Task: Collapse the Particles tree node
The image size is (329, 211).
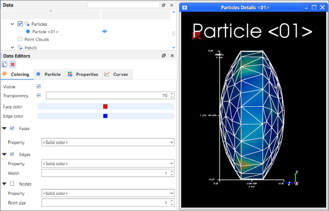Action: pyautogui.click(x=13, y=24)
